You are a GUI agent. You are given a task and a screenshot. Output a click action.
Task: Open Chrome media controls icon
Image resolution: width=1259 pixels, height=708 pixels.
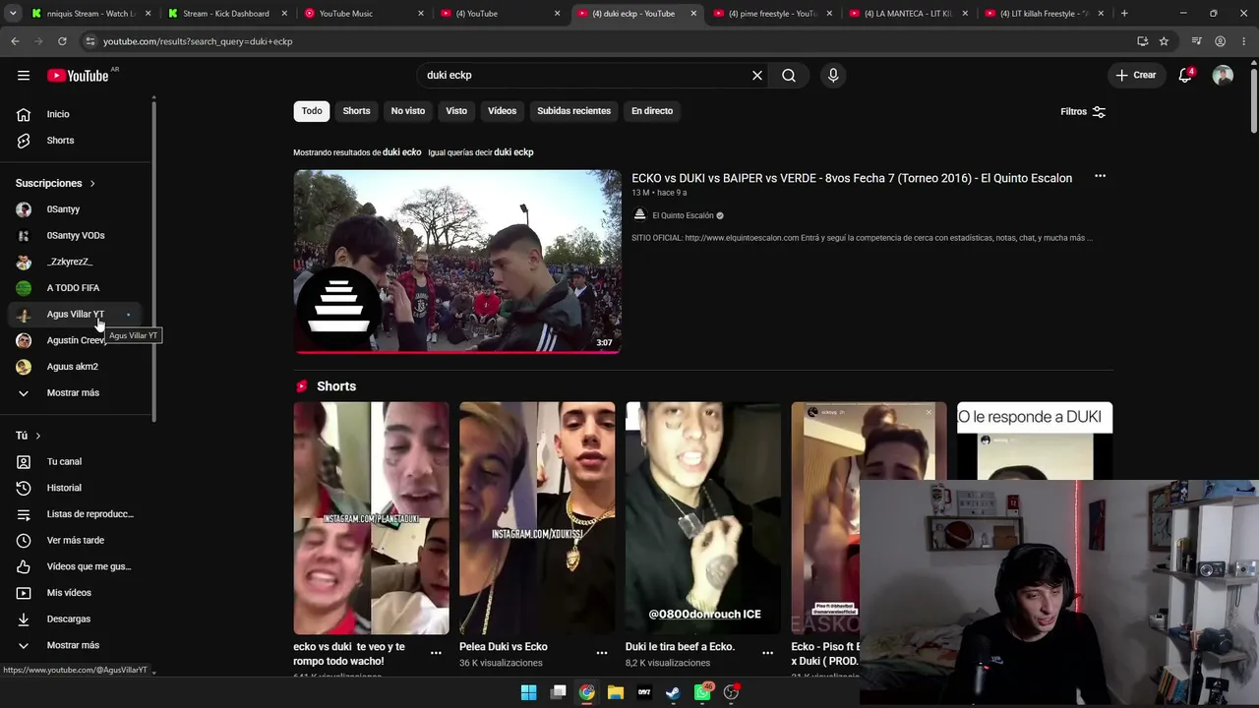[1196, 41]
